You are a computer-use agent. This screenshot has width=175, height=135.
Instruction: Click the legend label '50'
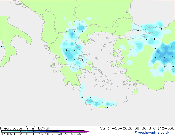(86, 134)
